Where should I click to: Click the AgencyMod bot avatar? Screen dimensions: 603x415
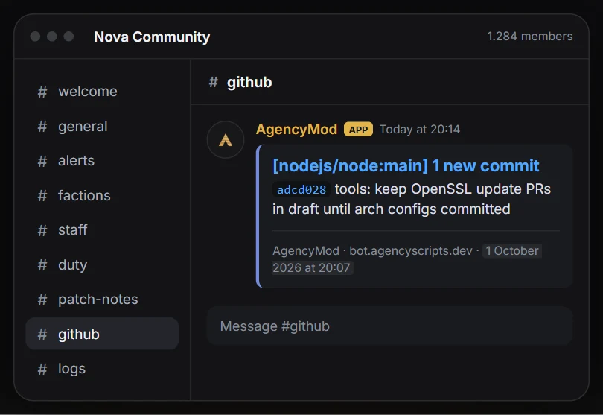226,140
